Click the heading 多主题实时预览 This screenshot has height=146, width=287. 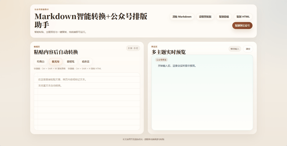[168, 52]
